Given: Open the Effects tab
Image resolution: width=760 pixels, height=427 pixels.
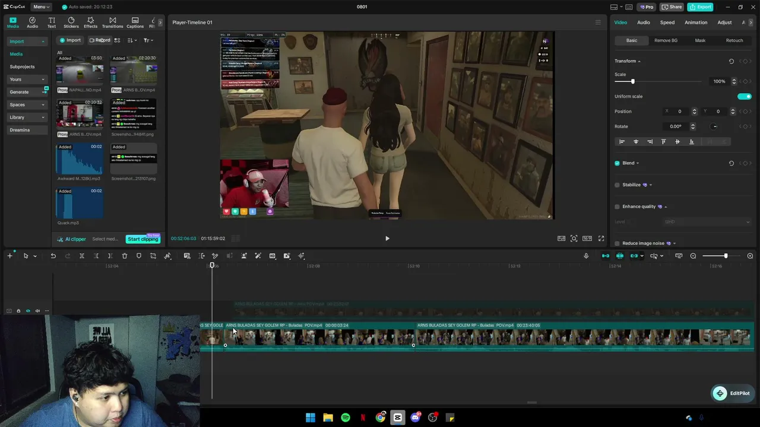Looking at the screenshot, I should point(90,23).
